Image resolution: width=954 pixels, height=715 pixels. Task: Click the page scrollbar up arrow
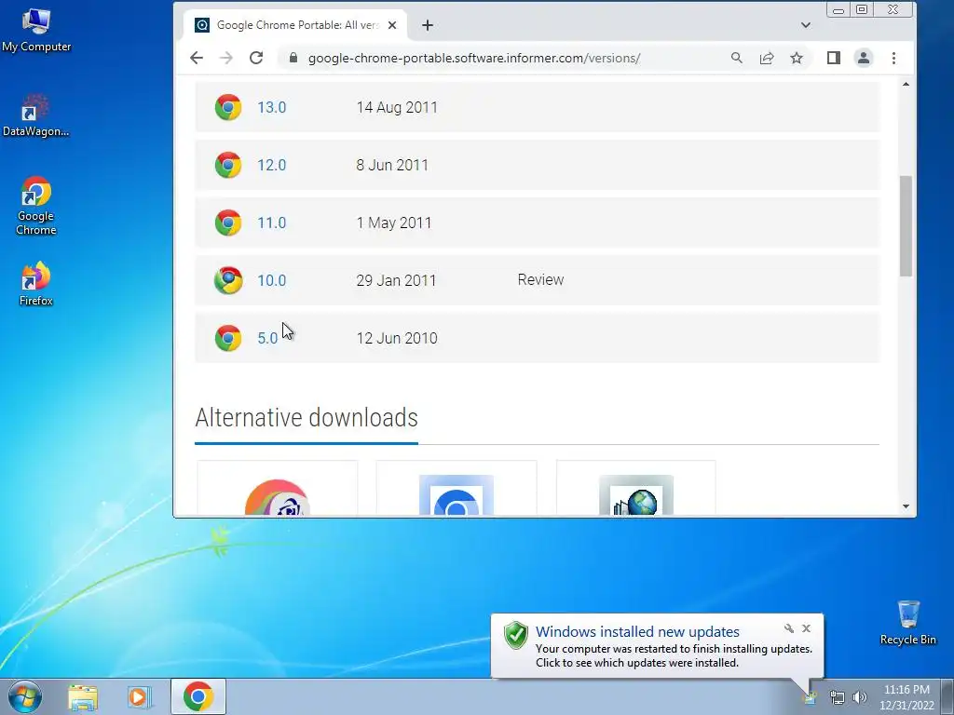pos(906,84)
